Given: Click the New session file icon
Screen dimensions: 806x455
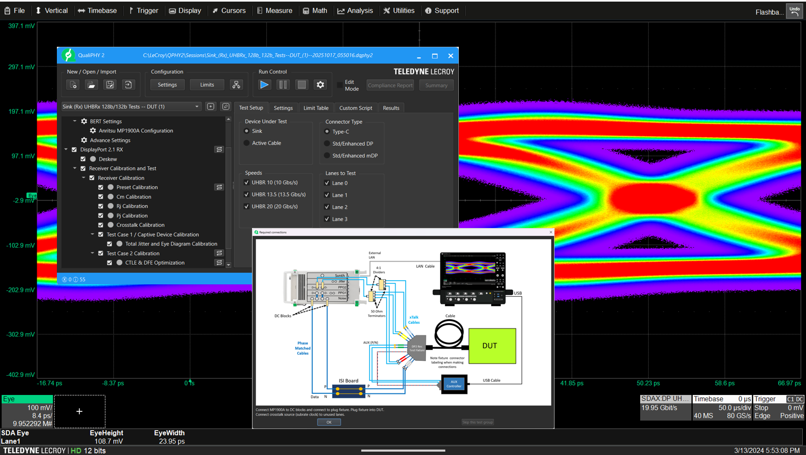Looking at the screenshot, I should [73, 85].
